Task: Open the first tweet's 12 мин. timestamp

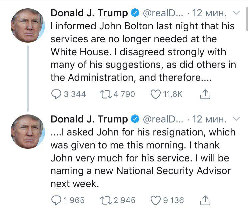Action: tap(210, 13)
